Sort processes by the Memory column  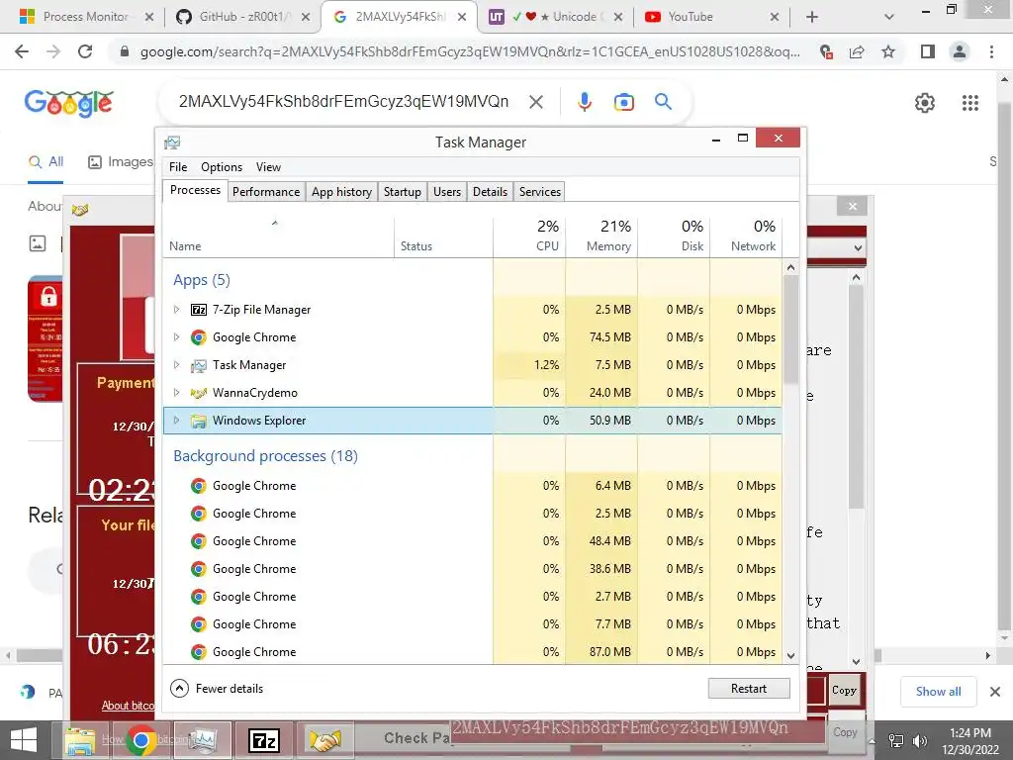(x=602, y=237)
